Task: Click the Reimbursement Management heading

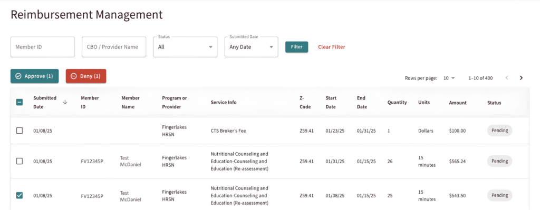Action: pyautogui.click(x=87, y=14)
